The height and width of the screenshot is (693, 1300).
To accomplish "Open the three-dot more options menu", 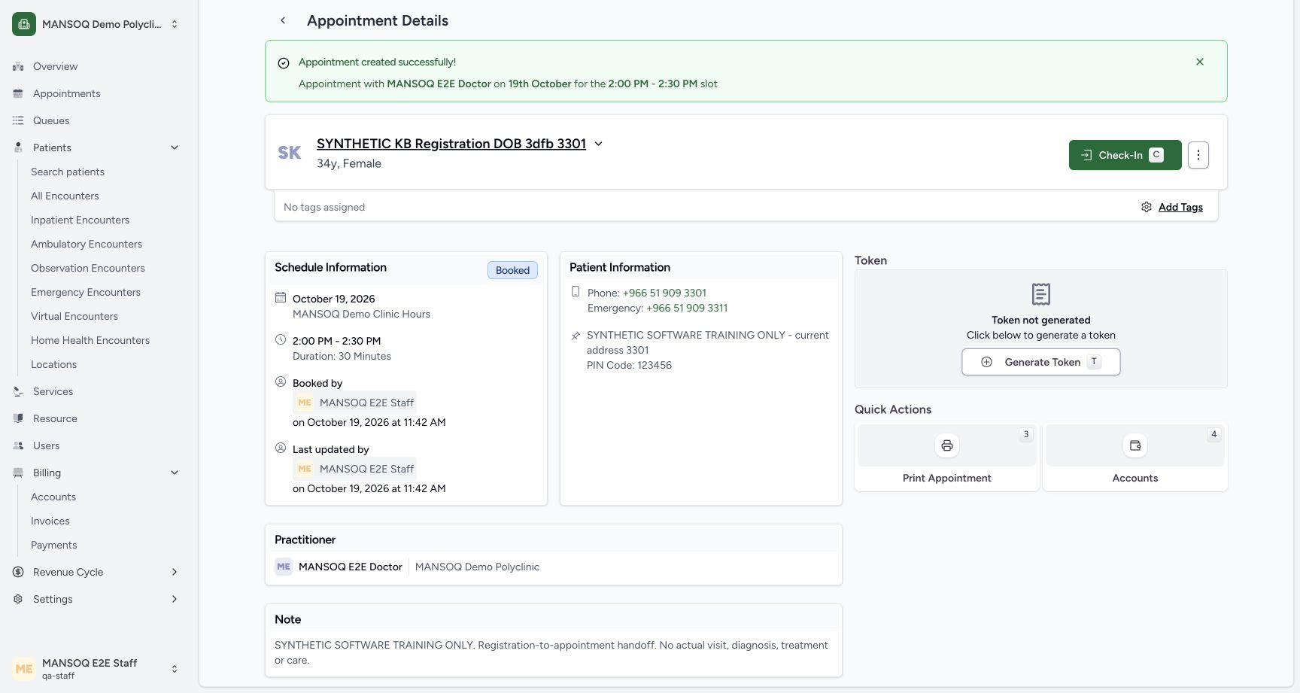I will tap(1198, 155).
